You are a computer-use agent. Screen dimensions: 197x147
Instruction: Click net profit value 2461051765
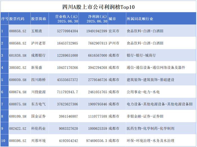pos(97,92)
